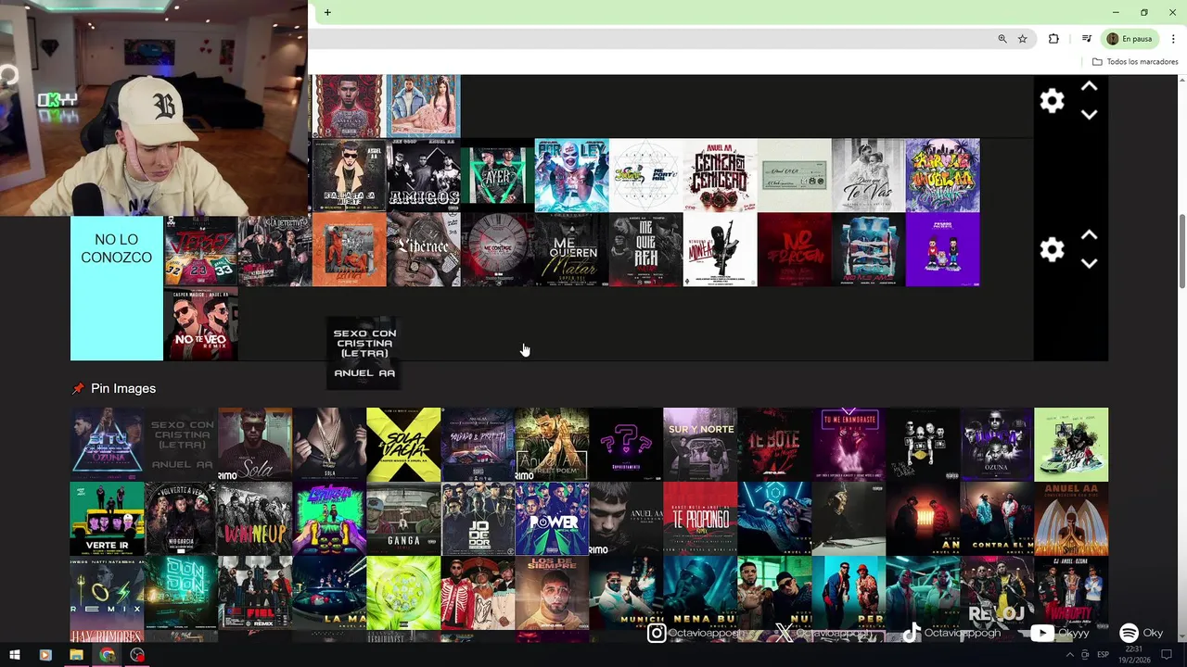The image size is (1187, 667).
Task: Pick the Te Propongo cover
Action: coord(700,519)
